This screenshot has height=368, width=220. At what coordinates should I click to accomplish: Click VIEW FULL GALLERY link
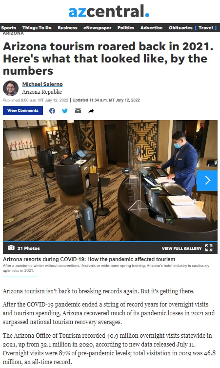[182, 248]
